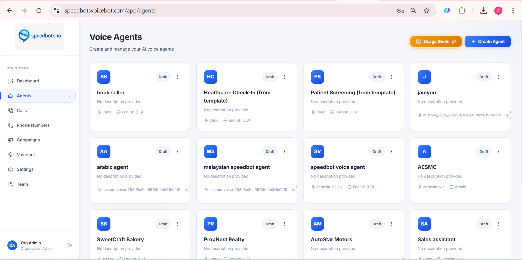Screen dimensions: 522x260
Task: Open options menu for Healthcare Check-In card
Action: coord(285,77)
